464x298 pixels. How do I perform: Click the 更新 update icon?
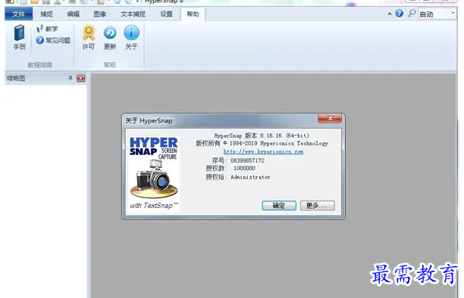[110, 38]
